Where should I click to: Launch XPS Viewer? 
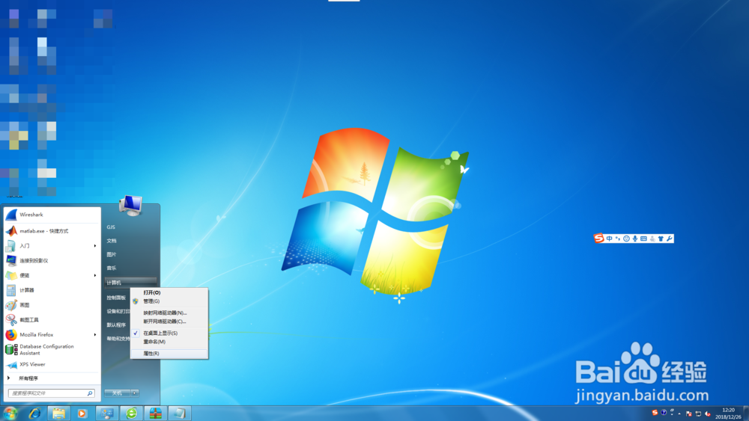52,364
